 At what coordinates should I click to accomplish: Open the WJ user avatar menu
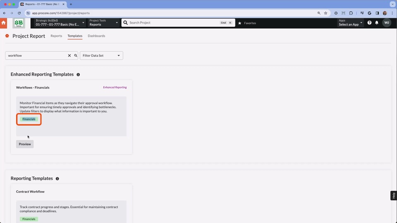pyautogui.click(x=387, y=23)
